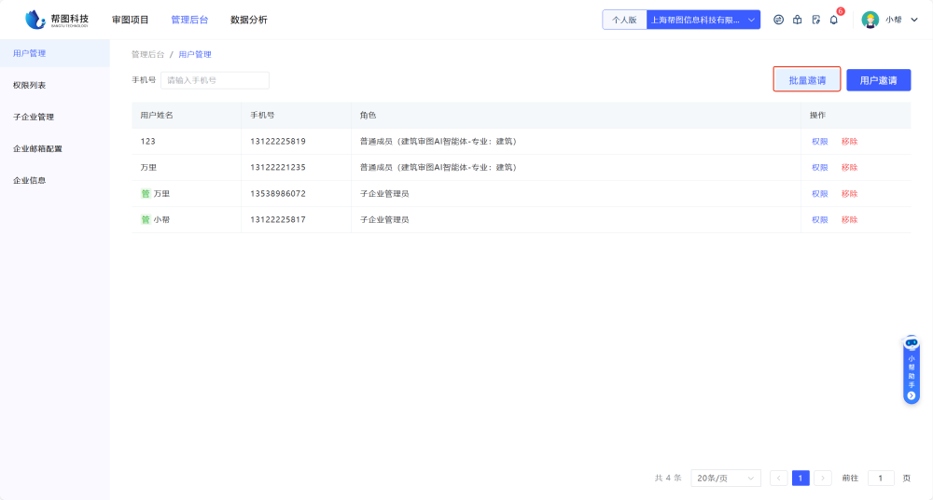Open the 20条/页 page size dropdown

(x=726, y=478)
